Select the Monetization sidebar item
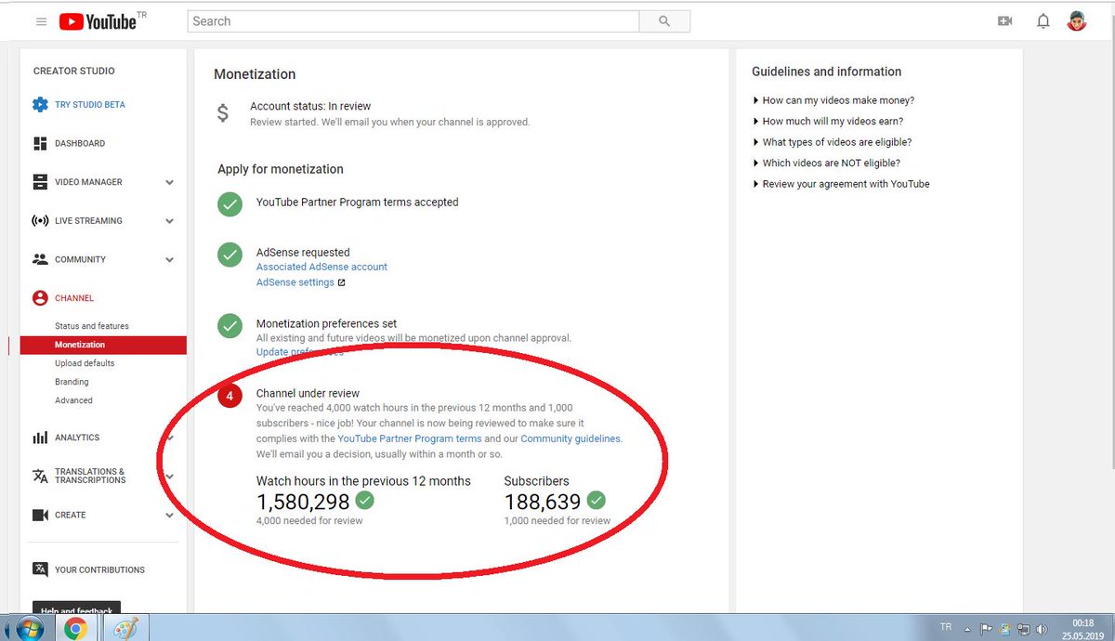Viewport: 1115px width, 641px height. [x=103, y=345]
